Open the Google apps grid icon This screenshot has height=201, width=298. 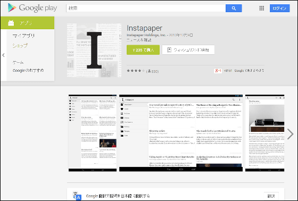tap(261, 8)
